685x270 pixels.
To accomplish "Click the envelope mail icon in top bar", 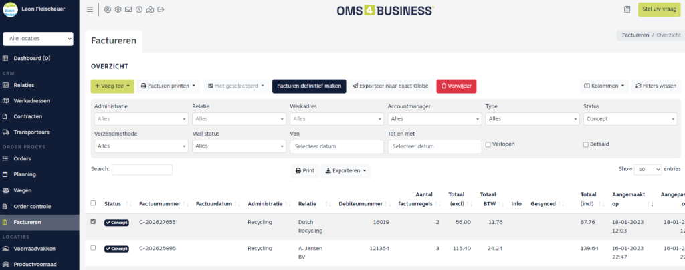I will pos(128,9).
